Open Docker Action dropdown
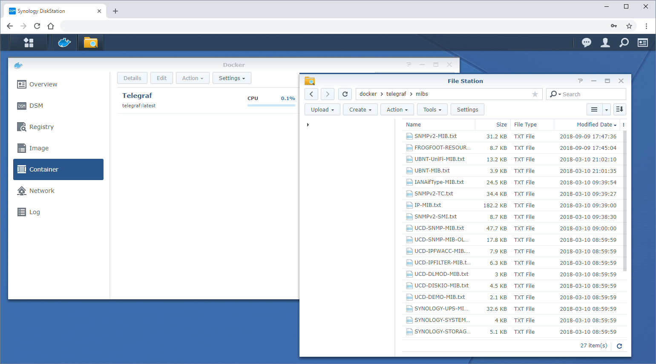The height and width of the screenshot is (364, 656). pos(193,78)
